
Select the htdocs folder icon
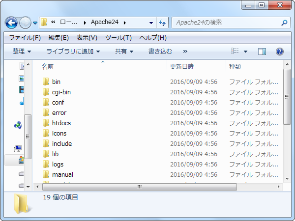[x=46, y=123]
